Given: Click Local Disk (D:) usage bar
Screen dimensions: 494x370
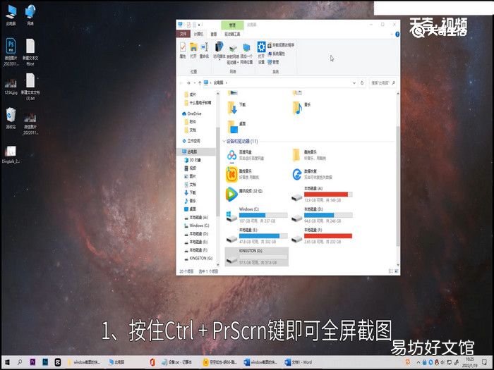Looking at the screenshot, I should (x=328, y=215).
